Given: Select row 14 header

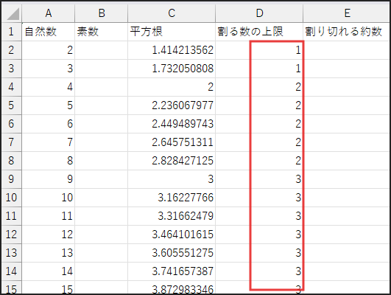Looking at the screenshot, I should point(12,271).
